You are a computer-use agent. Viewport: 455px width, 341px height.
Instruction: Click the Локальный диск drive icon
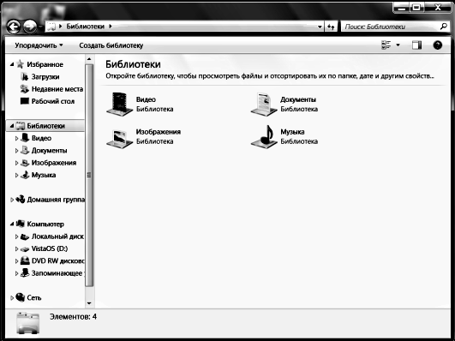25,236
